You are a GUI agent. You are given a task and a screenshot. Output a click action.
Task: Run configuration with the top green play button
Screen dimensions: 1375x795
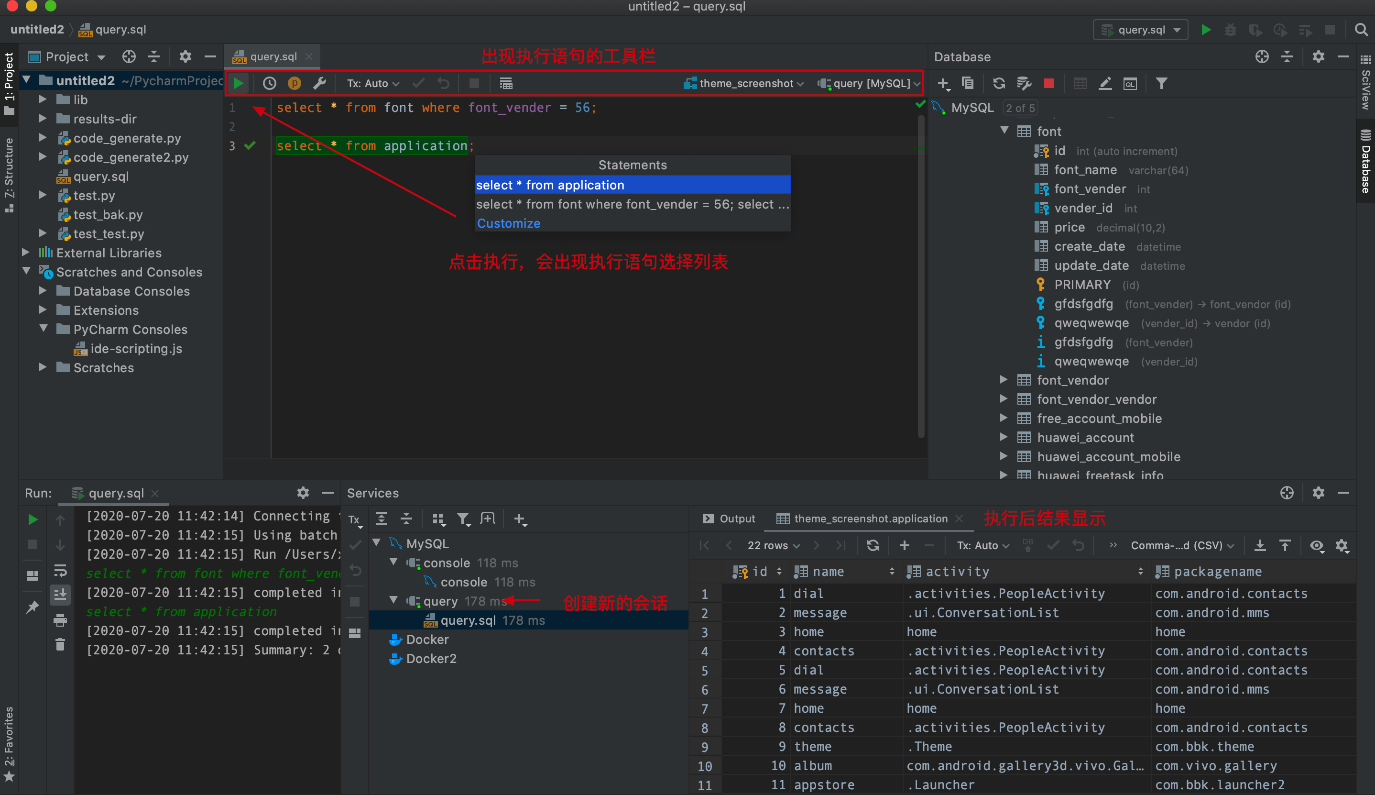(x=1206, y=30)
